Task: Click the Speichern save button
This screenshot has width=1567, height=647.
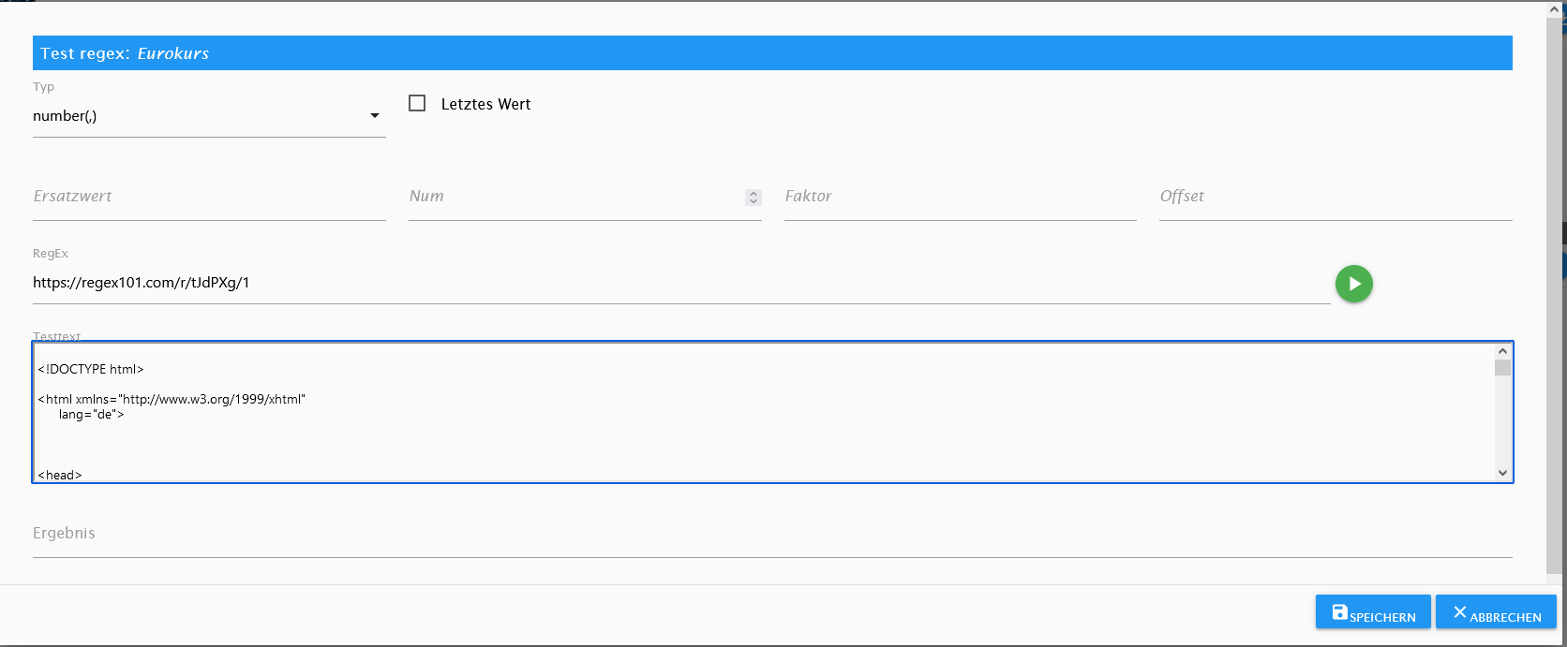Action: (1372, 612)
